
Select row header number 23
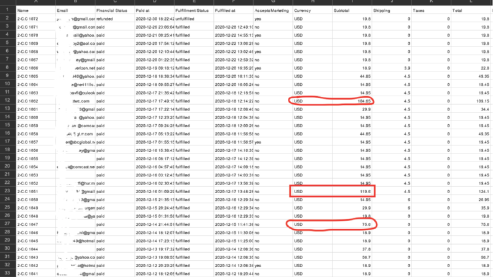pyautogui.click(x=7, y=191)
